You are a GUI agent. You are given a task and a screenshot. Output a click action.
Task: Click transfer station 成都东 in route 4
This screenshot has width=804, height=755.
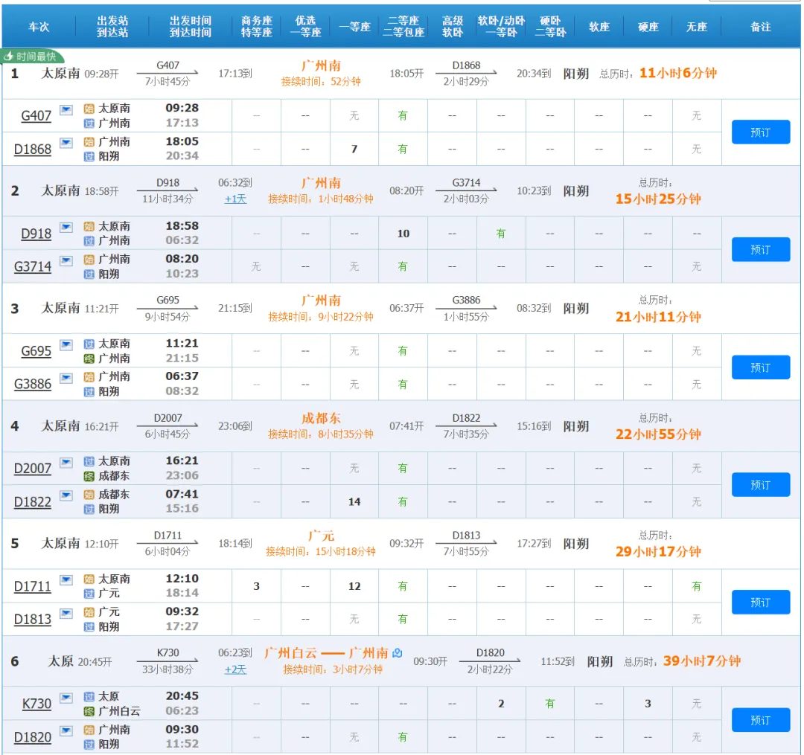coord(321,418)
